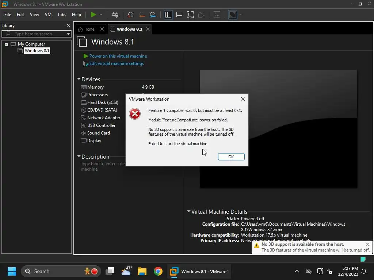Open the library search dropdown arrow
374x280 pixels.
(68, 34)
